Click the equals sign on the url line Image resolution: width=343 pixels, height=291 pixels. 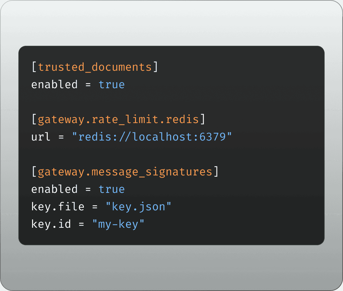pos(61,137)
